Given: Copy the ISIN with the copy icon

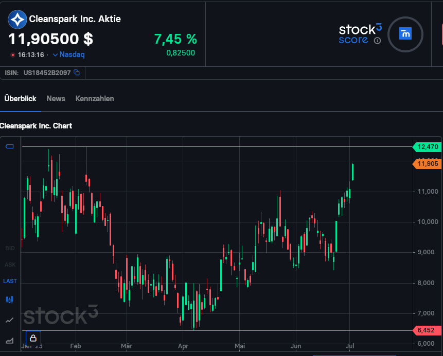Looking at the screenshot, I should 77,73.
